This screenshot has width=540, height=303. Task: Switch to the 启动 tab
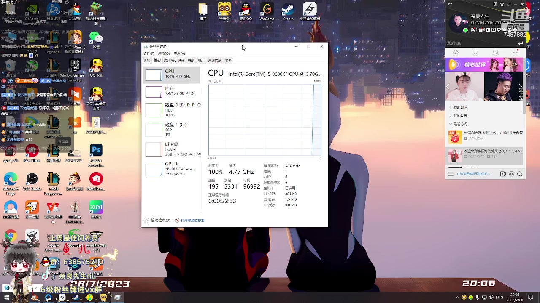click(x=191, y=61)
